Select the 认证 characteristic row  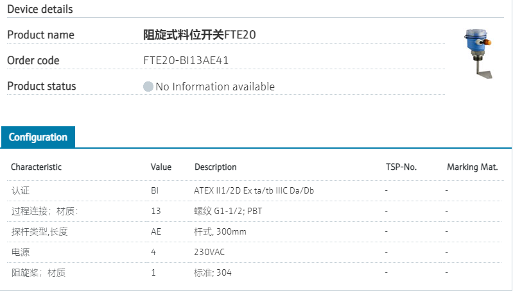pyautogui.click(x=21, y=190)
